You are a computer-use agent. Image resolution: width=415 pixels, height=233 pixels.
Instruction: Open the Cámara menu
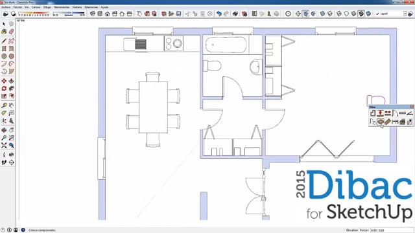click(x=36, y=7)
